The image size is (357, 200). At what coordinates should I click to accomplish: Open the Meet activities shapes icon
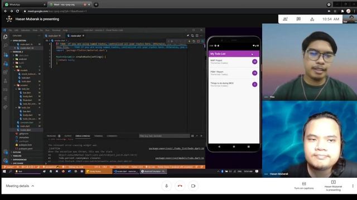point(312,19)
